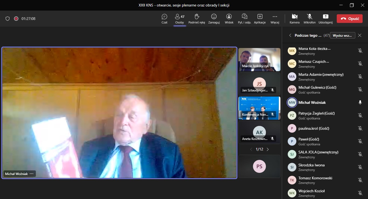368x199 pixels.
Task: Go back using participants panel chevron
Action: point(290,35)
